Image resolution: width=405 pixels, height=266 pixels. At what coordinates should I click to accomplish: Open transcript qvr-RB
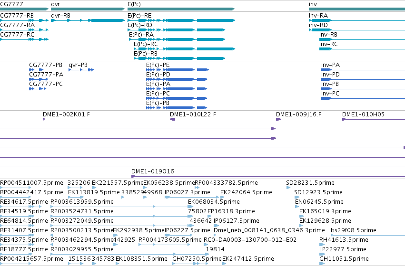coord(61,16)
